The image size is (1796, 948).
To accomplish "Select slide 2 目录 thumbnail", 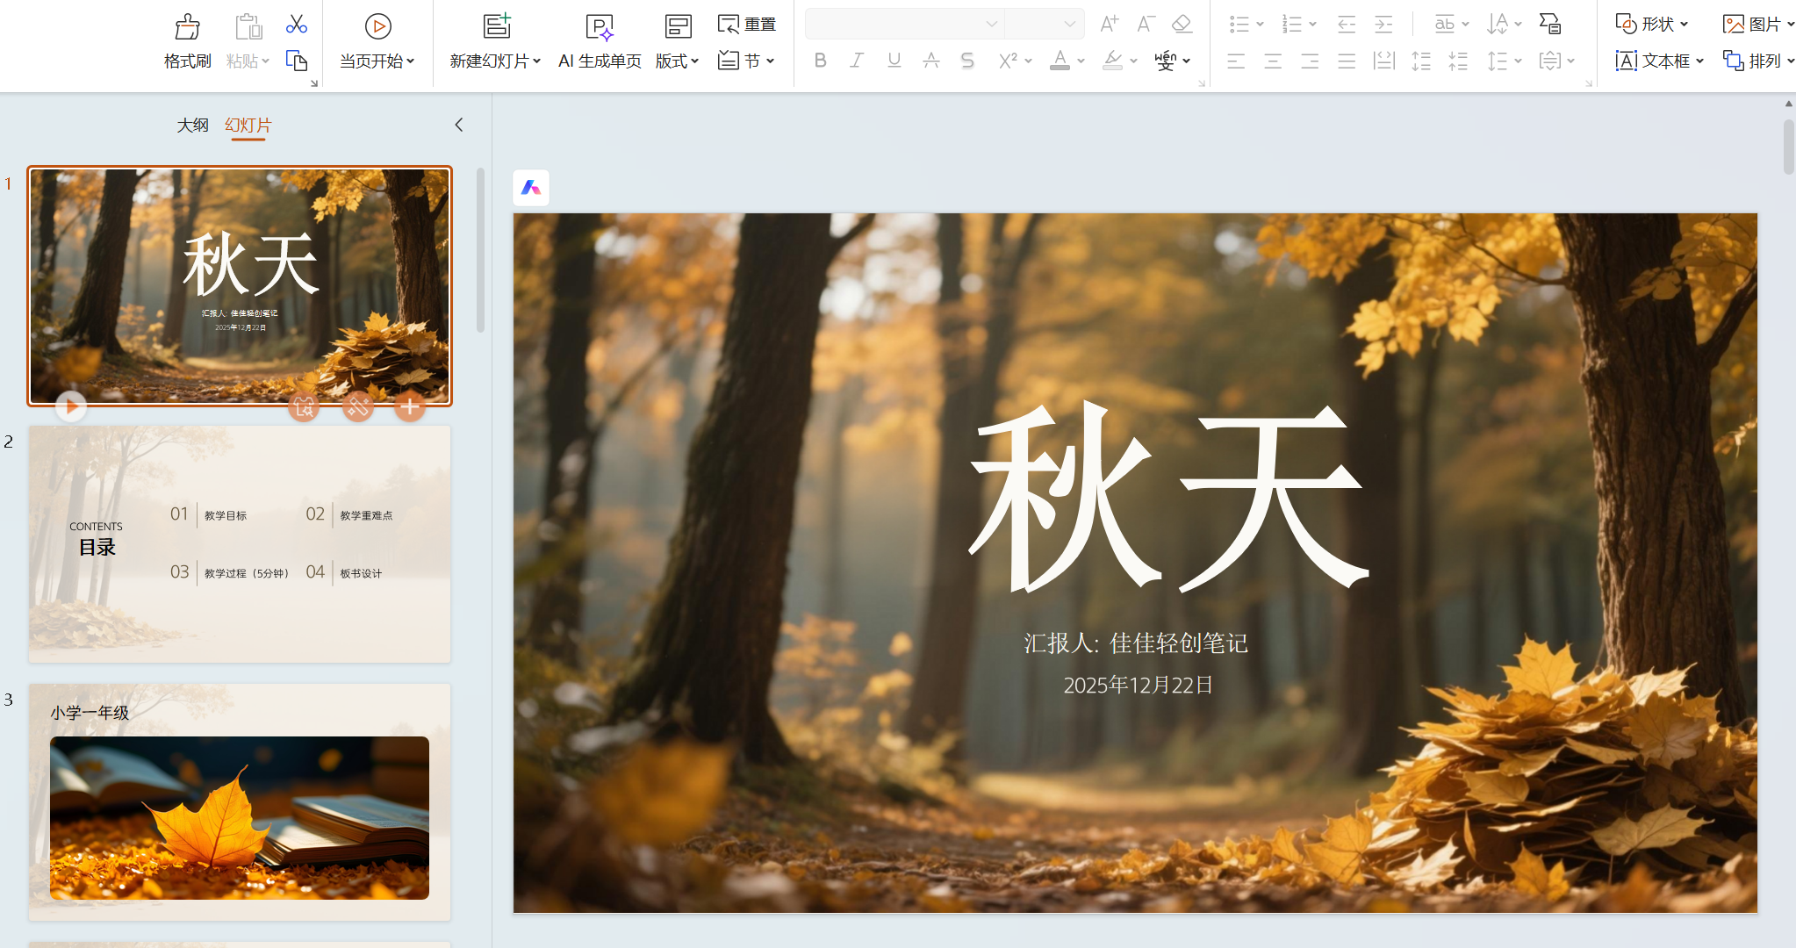I will point(240,543).
